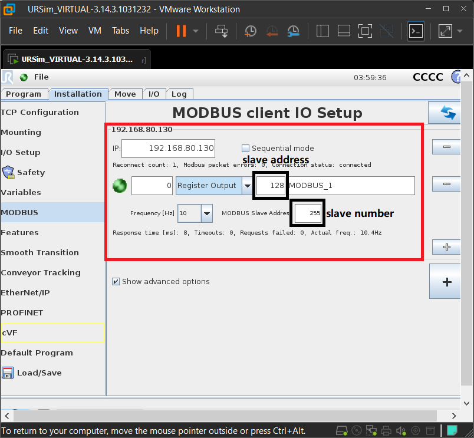Enable the Sequential mode checkbox

245,148
